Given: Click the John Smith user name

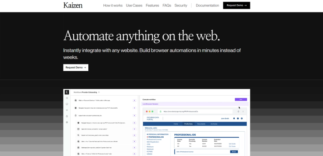Looking at the screenshot, I should 225,119.
